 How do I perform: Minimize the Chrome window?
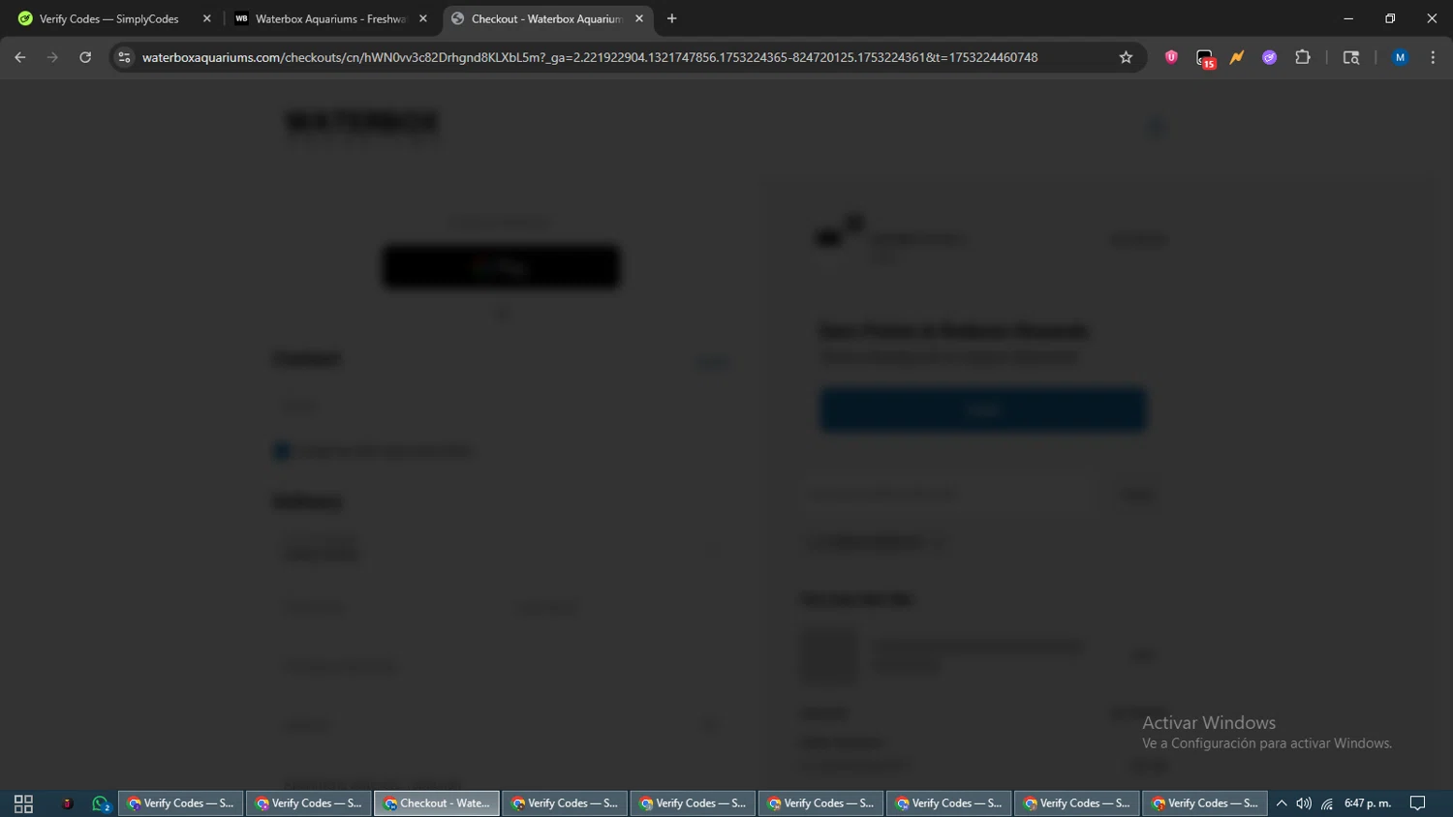1348,18
